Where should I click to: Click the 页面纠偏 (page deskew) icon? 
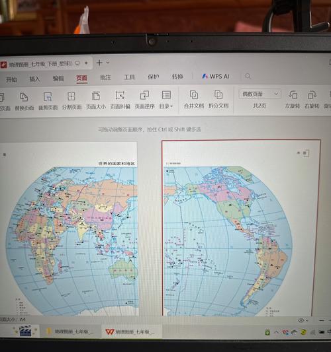120,96
